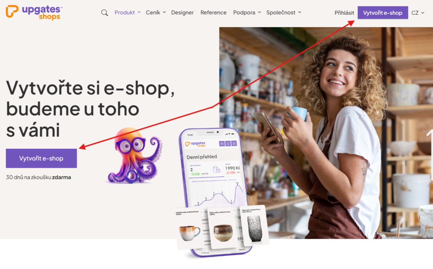Select the ceramic mug product thumbnail
This screenshot has height=269, width=433.
[190, 228]
